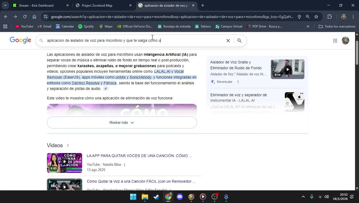
Task: Go back to previous page
Action: click(x=6, y=17)
